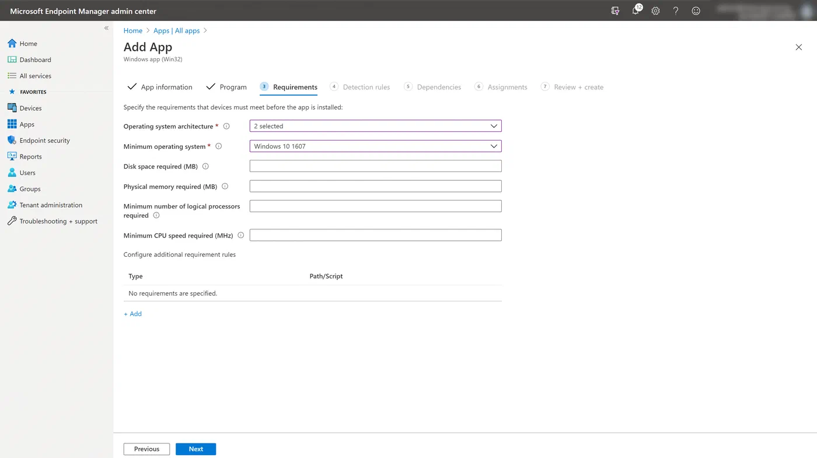Collapse the left navigation sidebar
817x458 pixels.
click(106, 28)
